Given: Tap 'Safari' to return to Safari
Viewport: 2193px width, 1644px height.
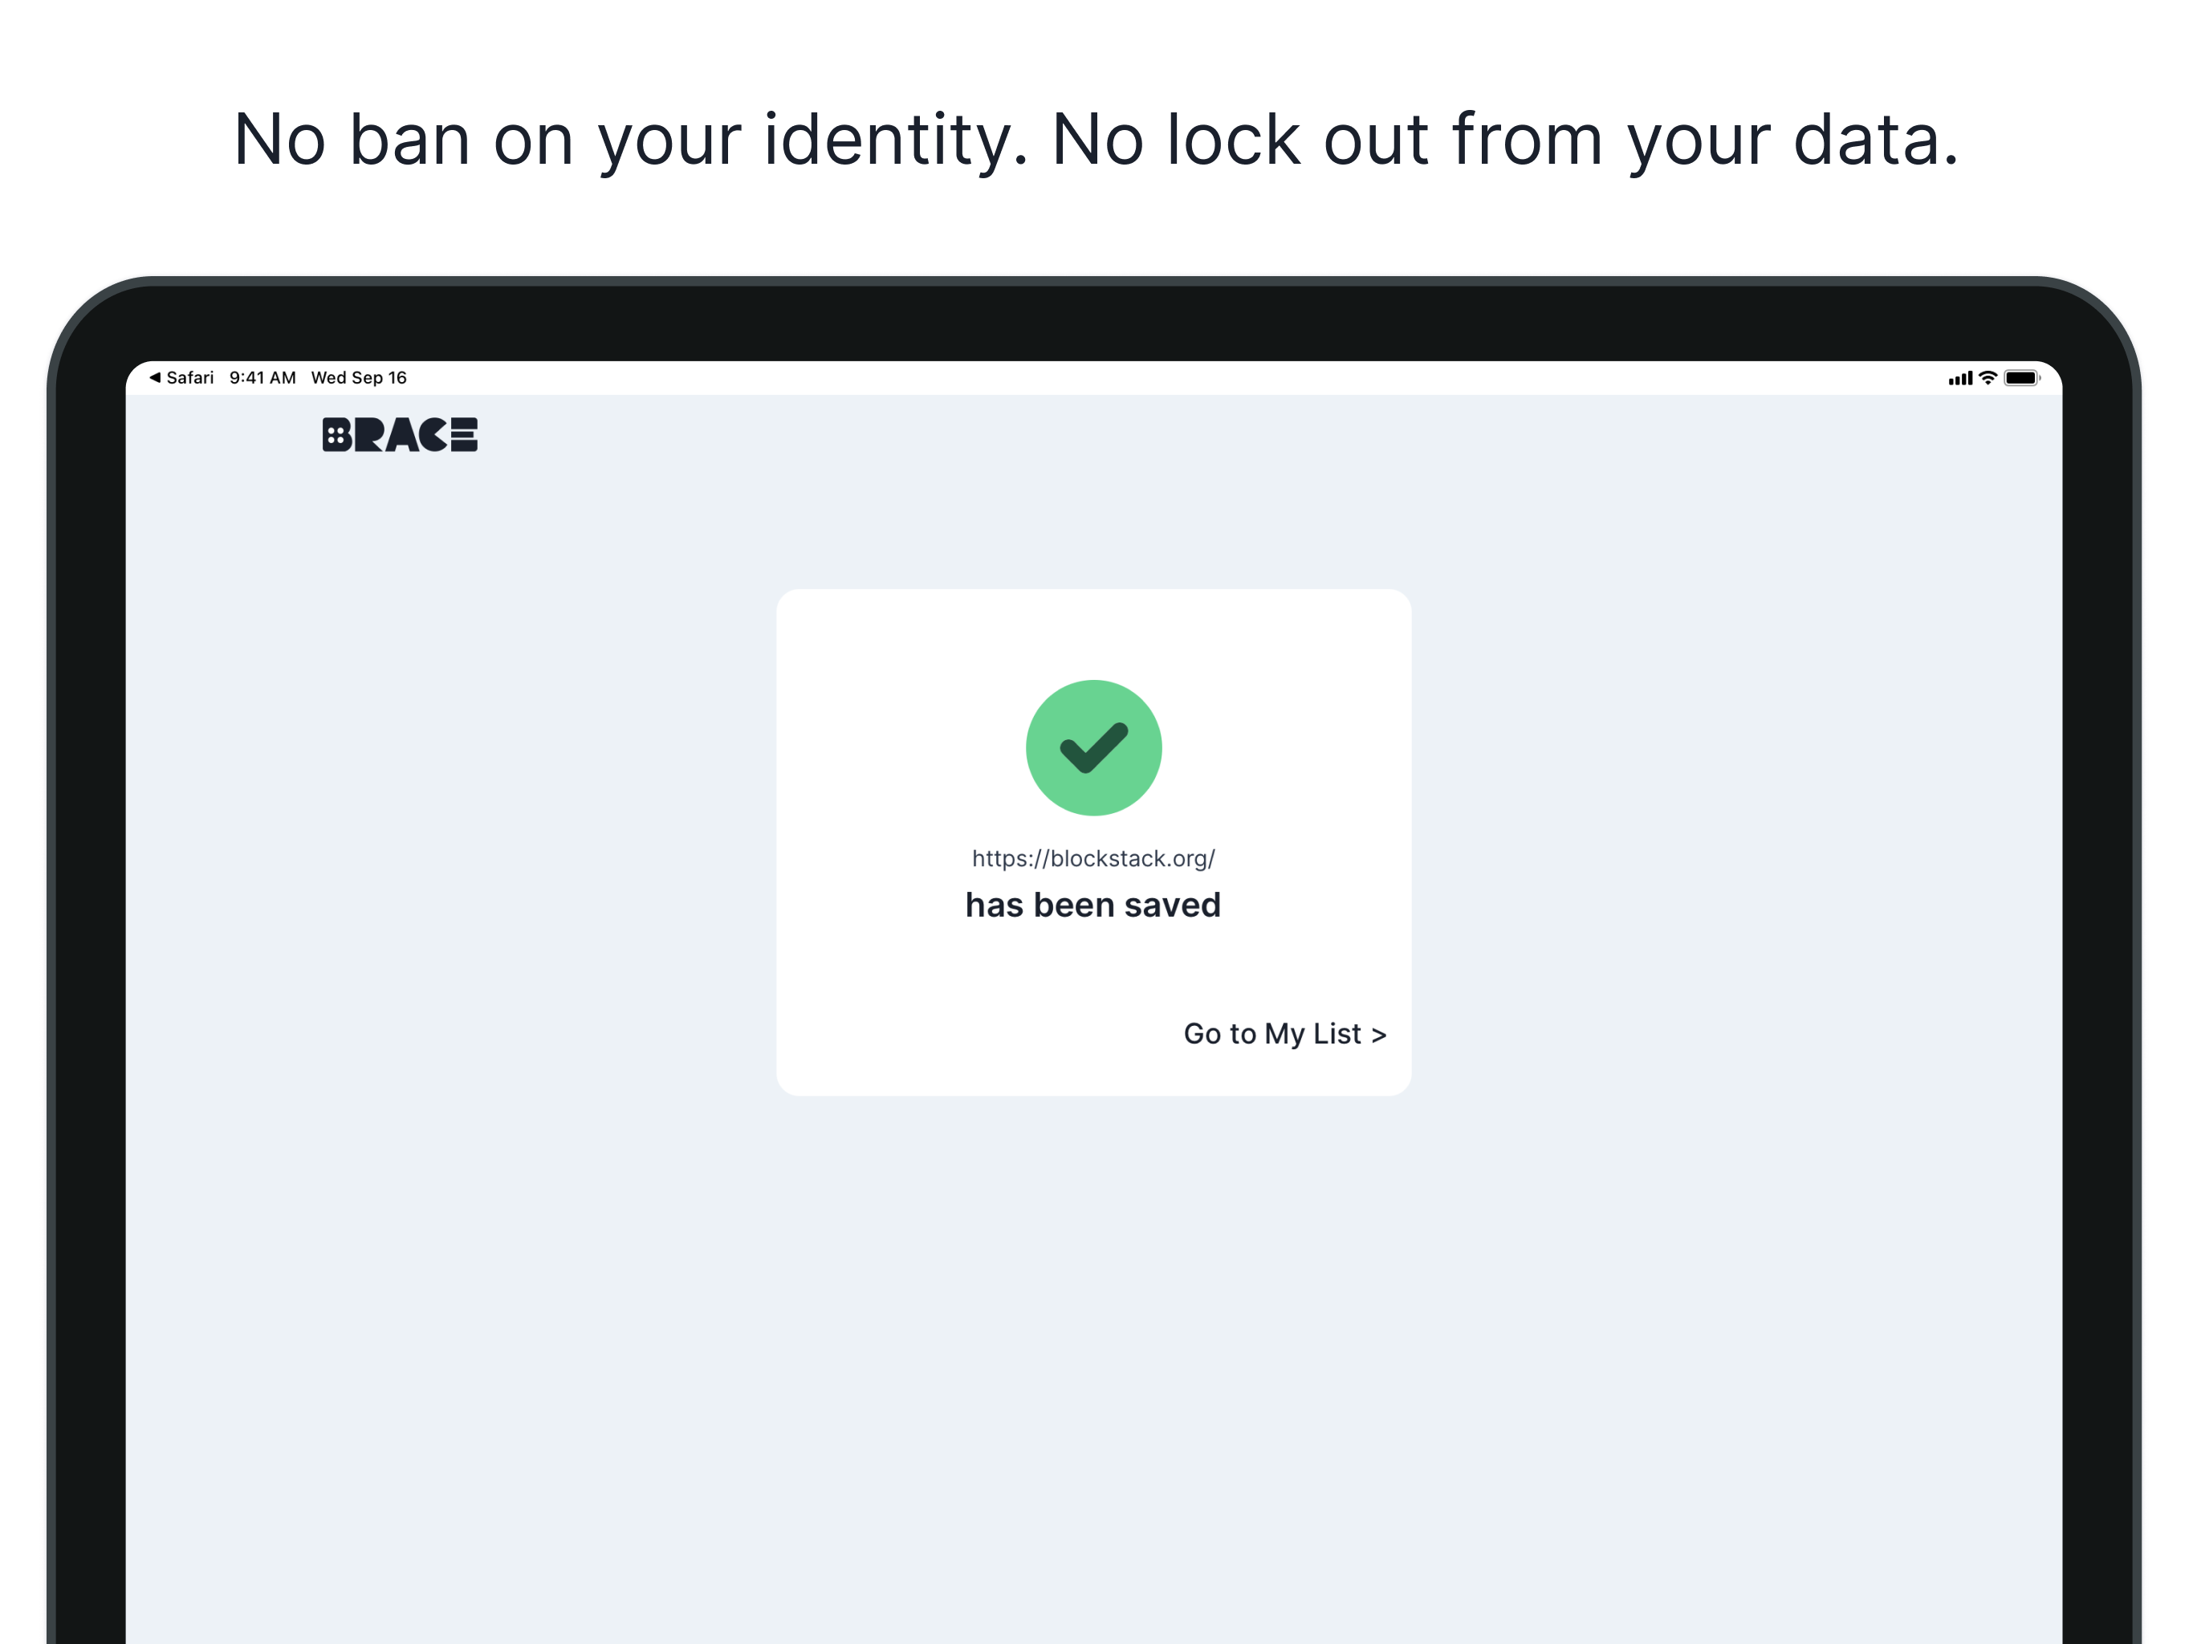Looking at the screenshot, I should (x=190, y=376).
